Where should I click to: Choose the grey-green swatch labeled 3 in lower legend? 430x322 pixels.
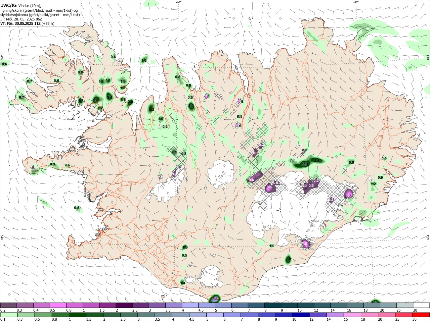pyautogui.click(x=146, y=315)
